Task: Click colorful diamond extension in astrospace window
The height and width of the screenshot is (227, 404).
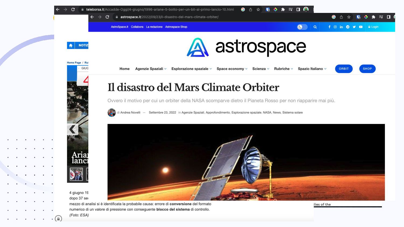Action: pos(366,17)
